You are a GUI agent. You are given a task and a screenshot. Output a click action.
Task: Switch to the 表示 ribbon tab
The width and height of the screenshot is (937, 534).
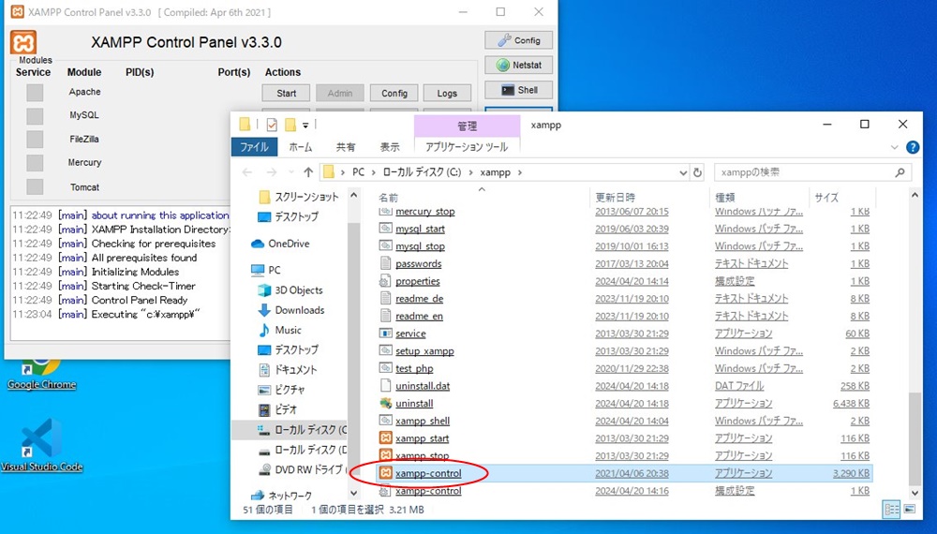click(x=390, y=147)
